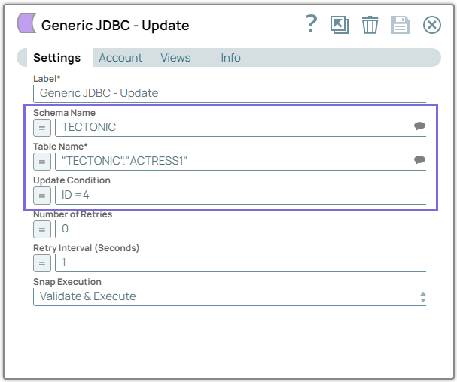Image resolution: width=457 pixels, height=382 pixels.
Task: Toggle expression button for Update Condition
Action: (42, 195)
